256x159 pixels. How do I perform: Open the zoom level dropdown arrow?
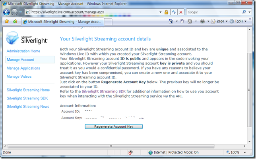click(245, 153)
